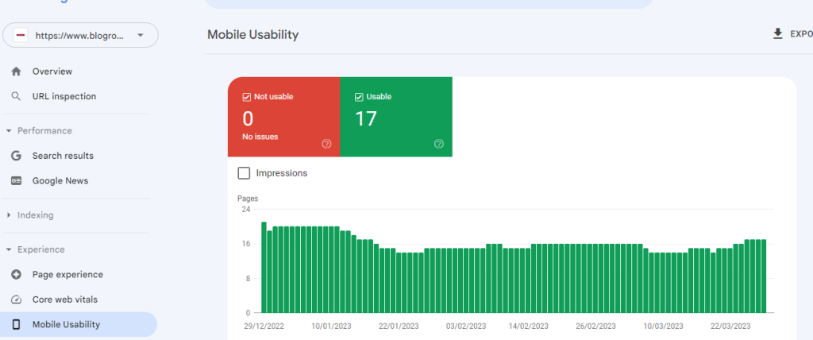Screen dimensions: 813x340
Task: Collapse the Performance section
Action: tap(8, 131)
